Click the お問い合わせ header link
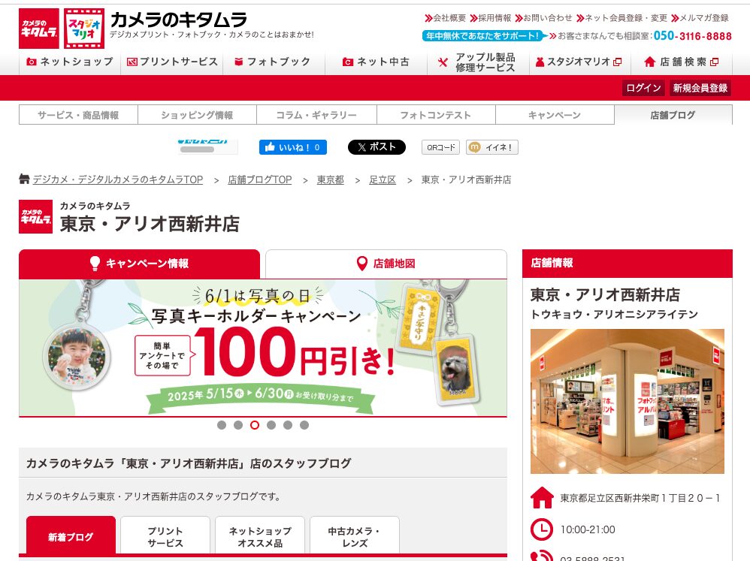 543,18
